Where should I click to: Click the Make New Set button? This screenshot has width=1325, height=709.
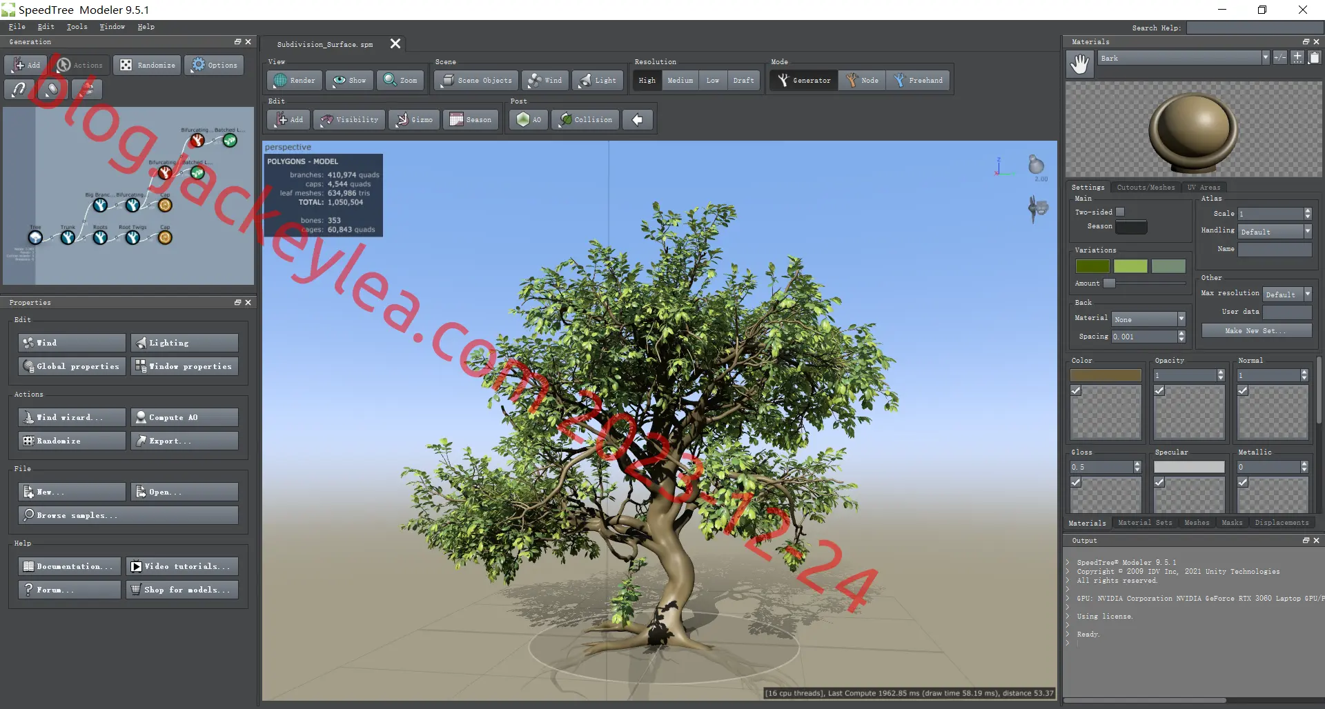[1256, 331]
